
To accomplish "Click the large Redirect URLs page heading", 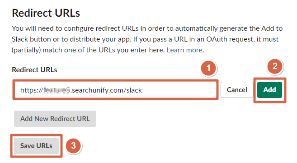I will 46,13.
